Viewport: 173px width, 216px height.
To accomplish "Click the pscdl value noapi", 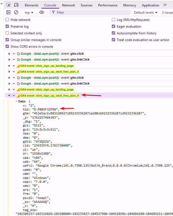I will 42,198.
